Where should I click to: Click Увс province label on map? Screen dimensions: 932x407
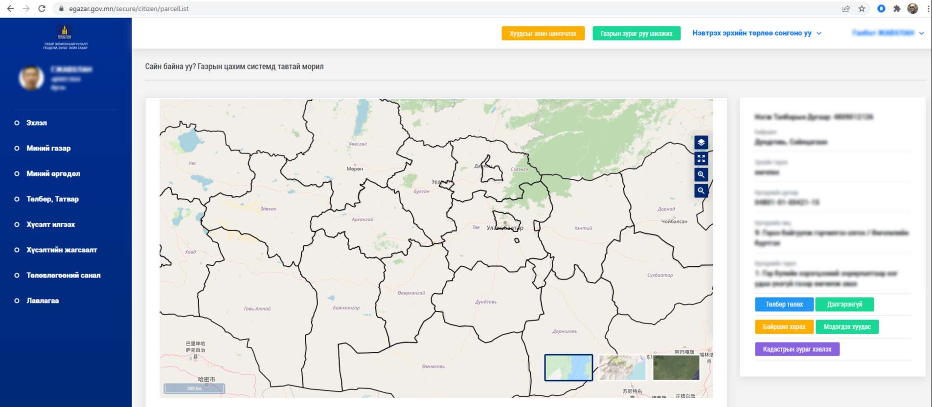pyautogui.click(x=193, y=163)
